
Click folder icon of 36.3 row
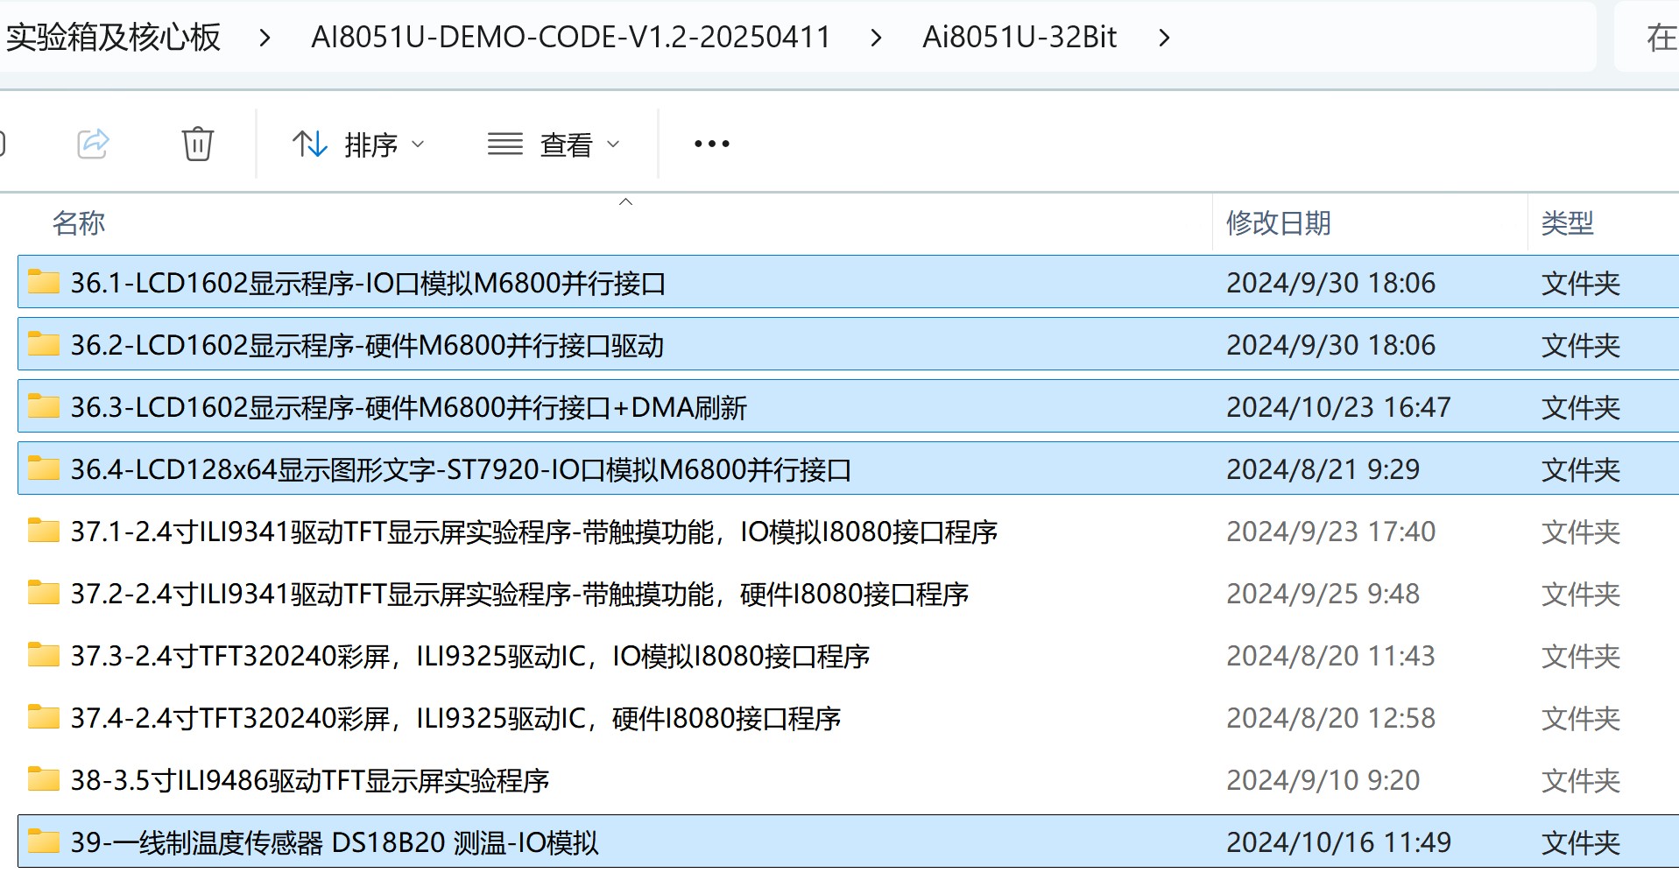point(44,405)
